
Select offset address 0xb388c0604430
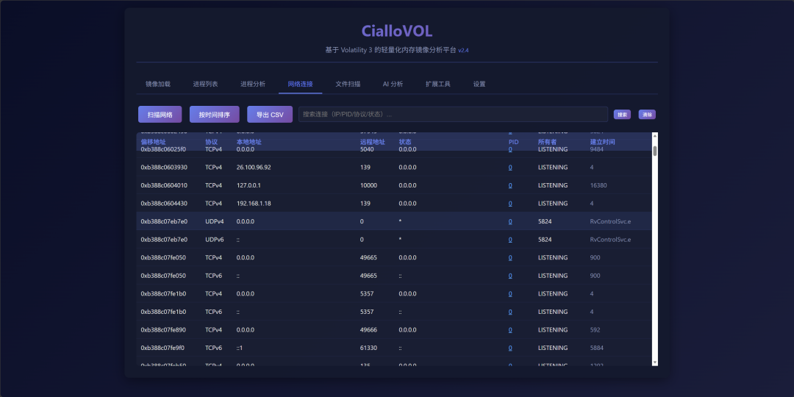pyautogui.click(x=164, y=204)
